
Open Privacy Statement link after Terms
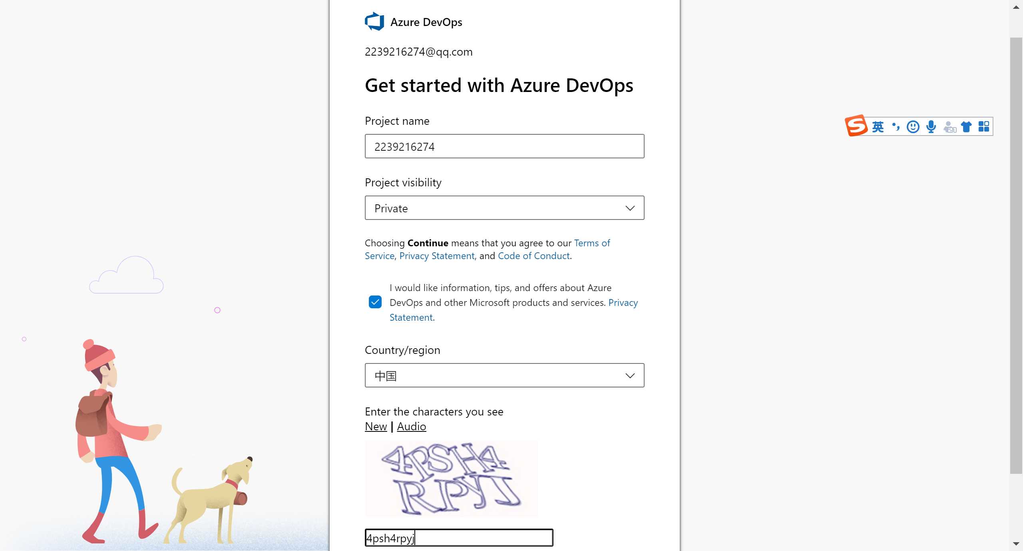point(437,256)
